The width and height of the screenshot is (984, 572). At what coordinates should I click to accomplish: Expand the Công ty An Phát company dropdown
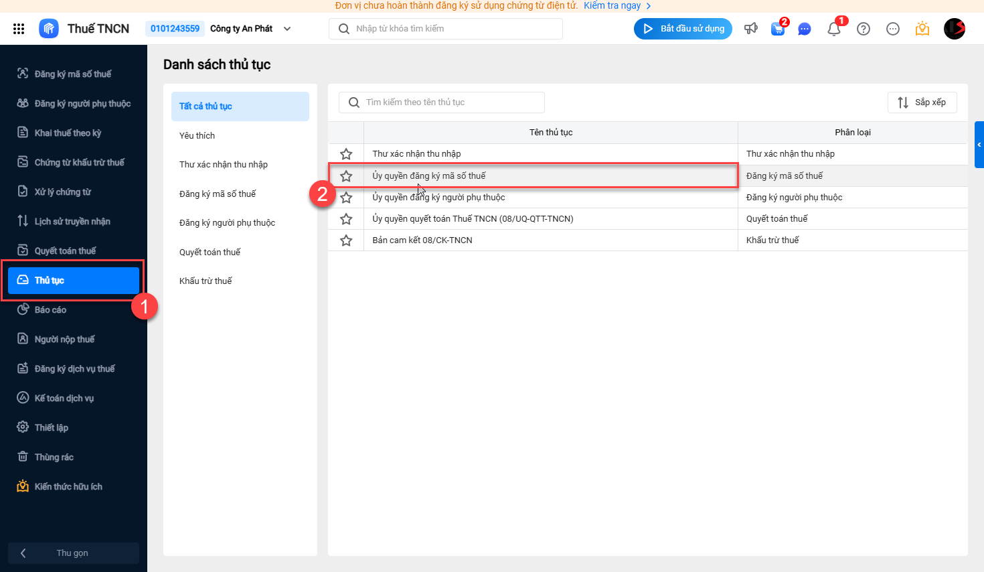tap(287, 29)
